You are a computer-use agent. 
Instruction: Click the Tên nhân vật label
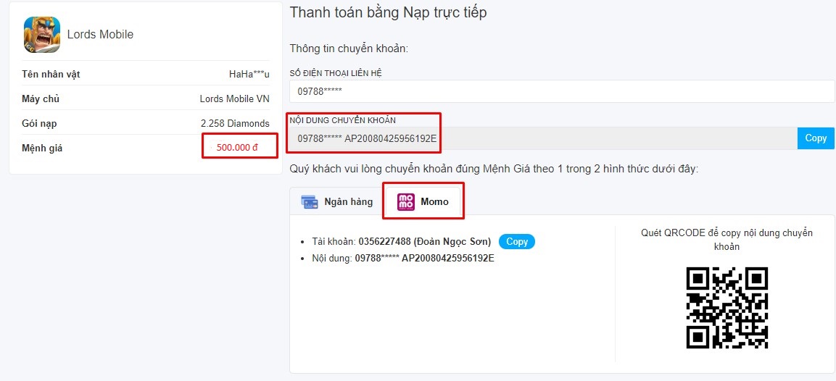click(51, 74)
